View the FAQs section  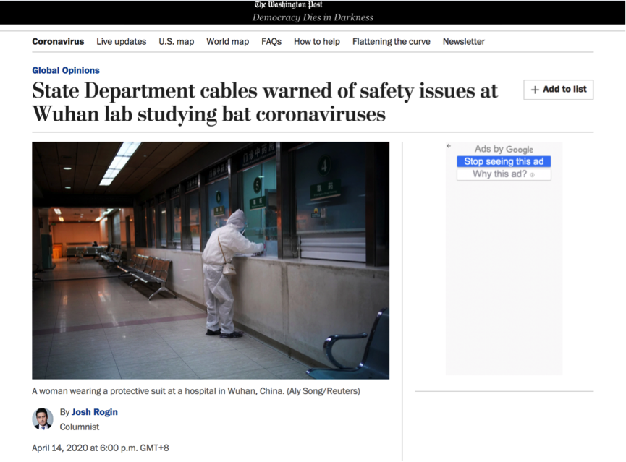click(x=271, y=42)
